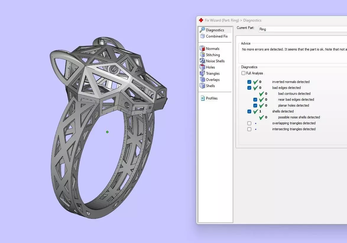Click the wolf head ring 3D model
Image resolution: width=347 pixels, height=243 pixels.
pos(108,128)
